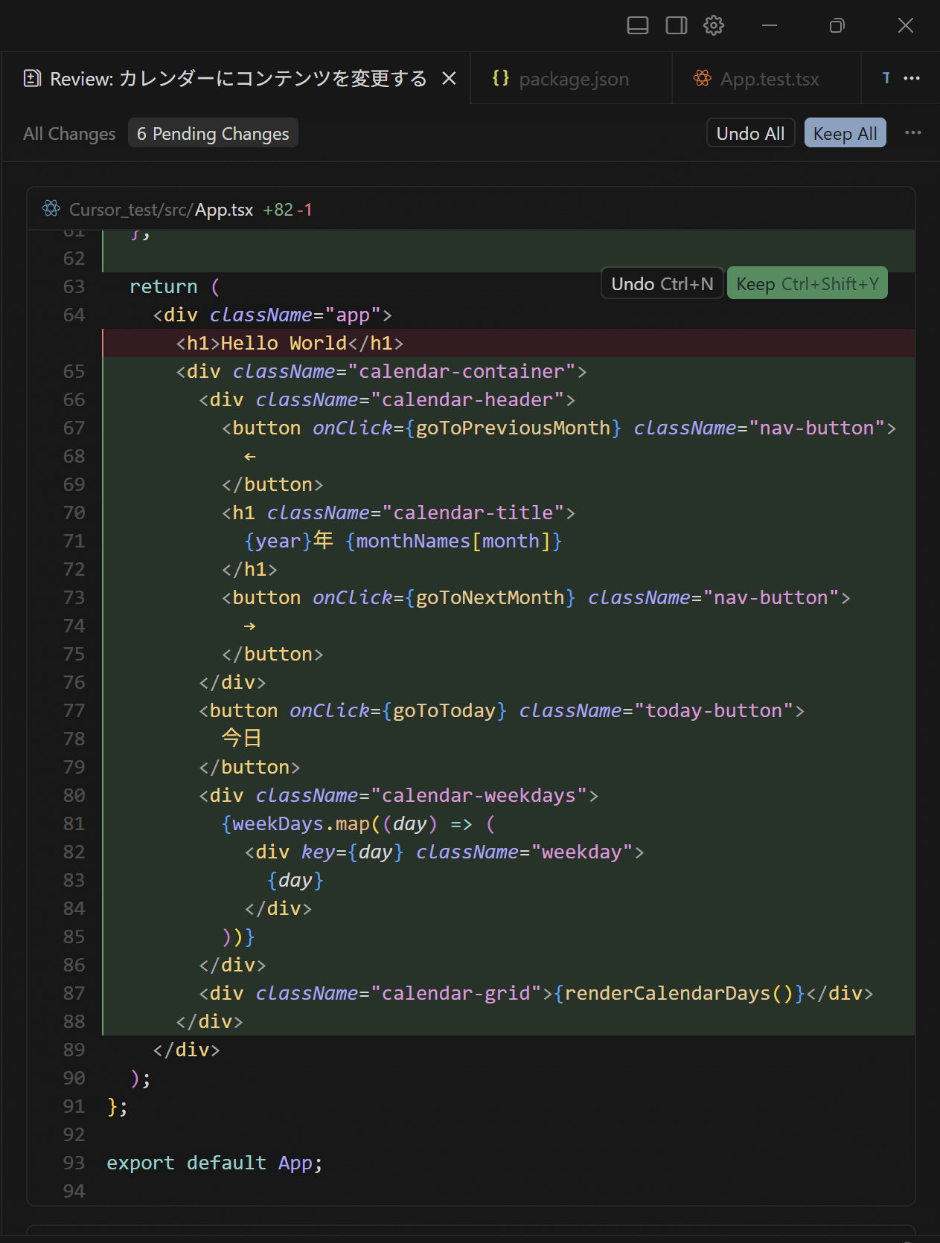Click the React icon beside App.tsx path

coord(51,209)
